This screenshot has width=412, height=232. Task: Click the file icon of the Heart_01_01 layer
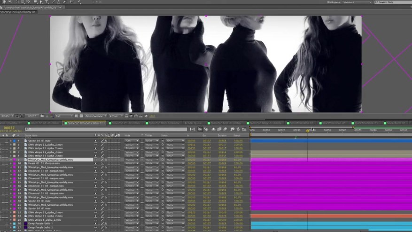pyautogui.click(x=26, y=163)
